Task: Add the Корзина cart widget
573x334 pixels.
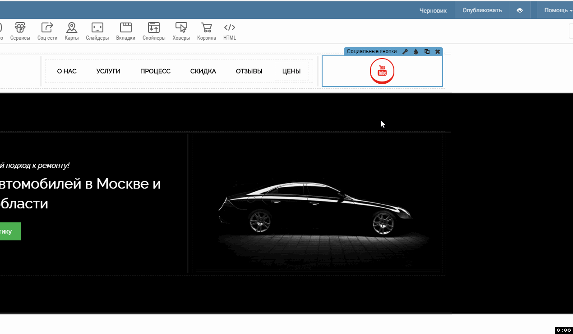Action: 206,32
